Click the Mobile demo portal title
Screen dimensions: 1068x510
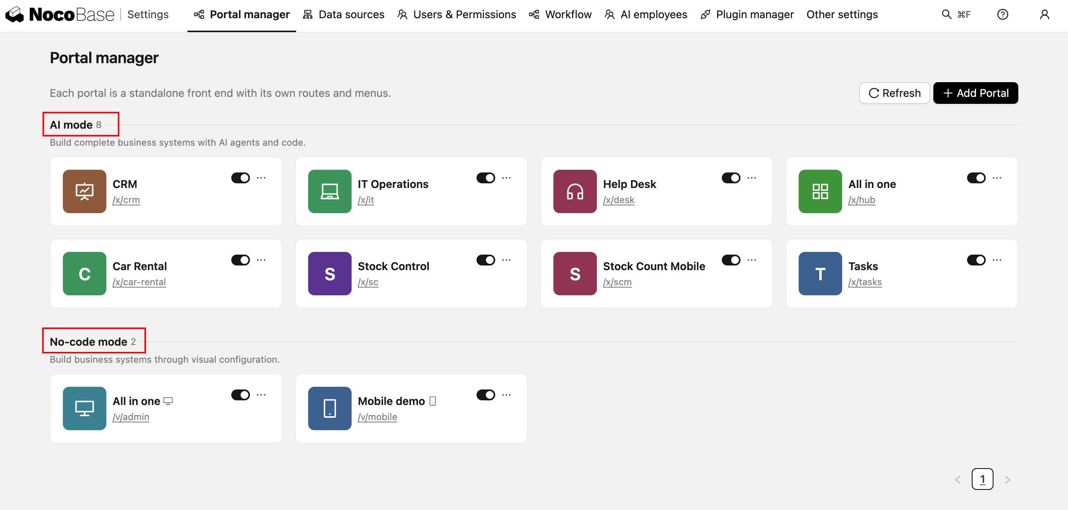click(391, 401)
